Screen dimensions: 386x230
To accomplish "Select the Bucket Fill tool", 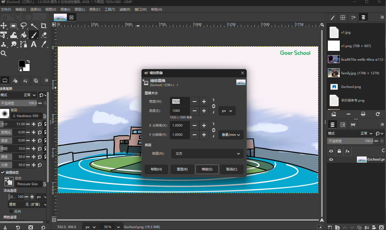I will tap(24, 35).
